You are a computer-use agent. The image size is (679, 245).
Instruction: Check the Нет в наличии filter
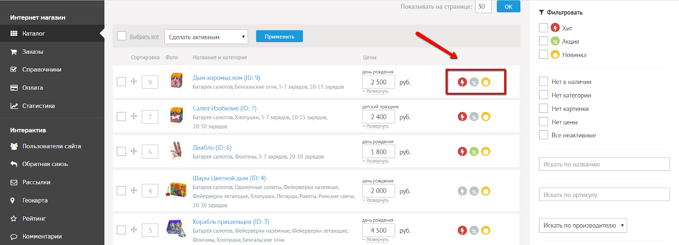point(544,81)
